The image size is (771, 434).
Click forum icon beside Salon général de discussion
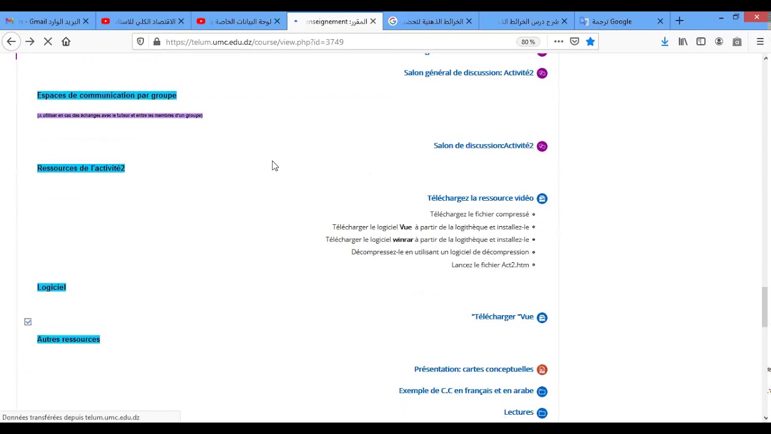coord(542,73)
